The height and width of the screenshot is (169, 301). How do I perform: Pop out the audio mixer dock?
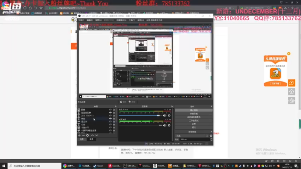172,106
